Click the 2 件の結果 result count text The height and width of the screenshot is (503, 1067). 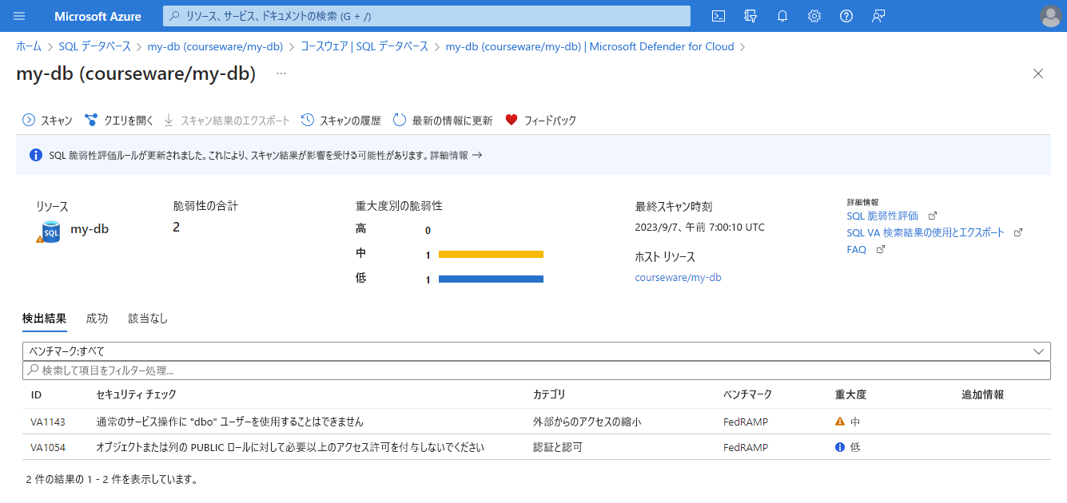pyautogui.click(x=112, y=480)
